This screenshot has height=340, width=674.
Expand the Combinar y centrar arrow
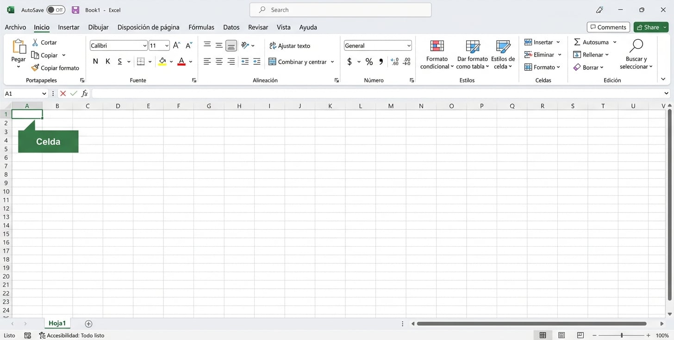pyautogui.click(x=332, y=62)
